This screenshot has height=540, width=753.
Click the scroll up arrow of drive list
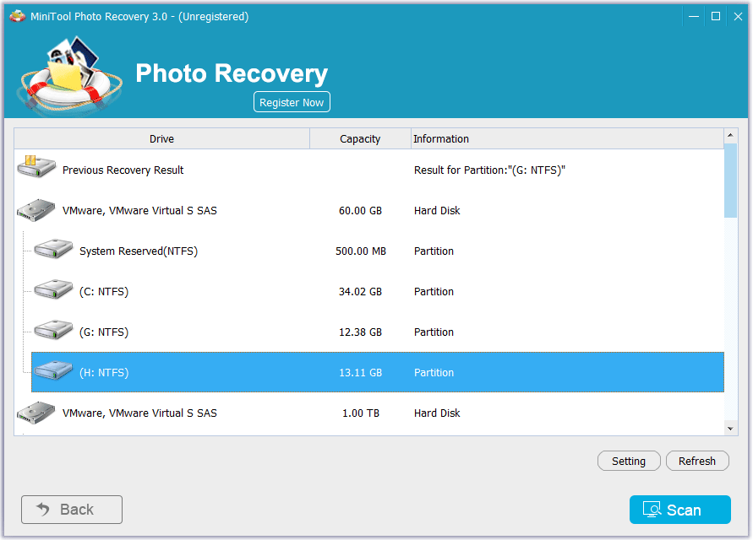730,135
